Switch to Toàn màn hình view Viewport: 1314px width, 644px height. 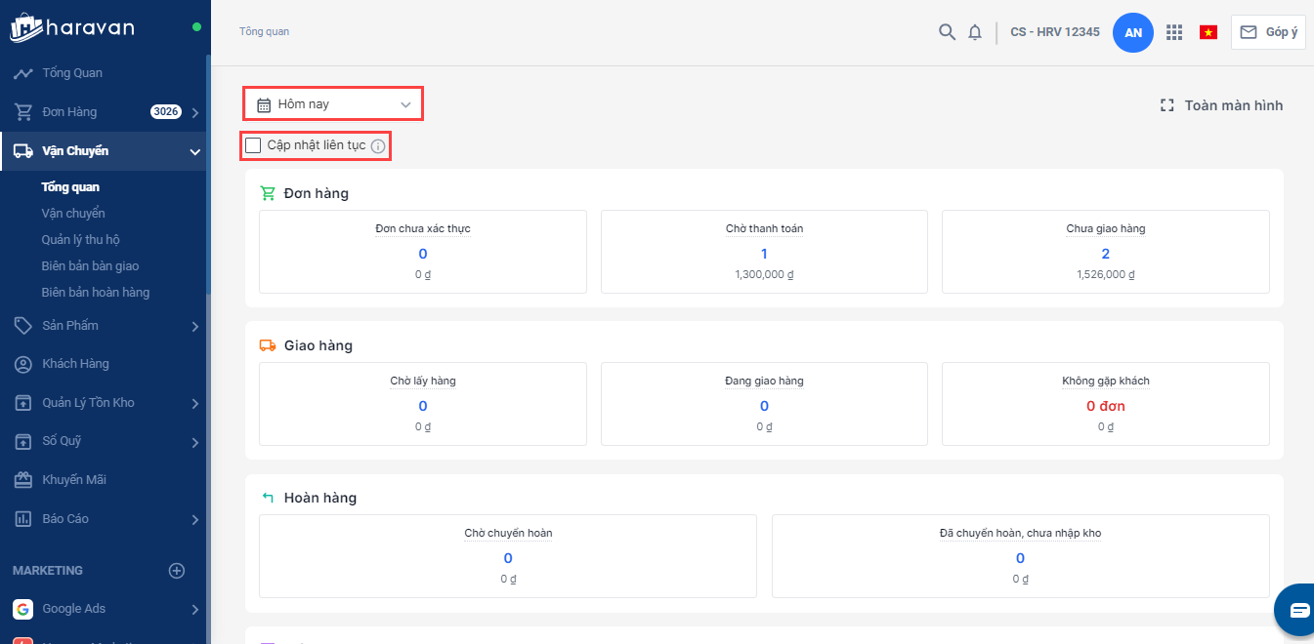tap(1221, 105)
